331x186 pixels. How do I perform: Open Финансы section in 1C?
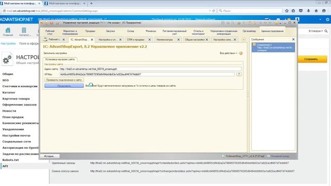click(x=151, y=31)
